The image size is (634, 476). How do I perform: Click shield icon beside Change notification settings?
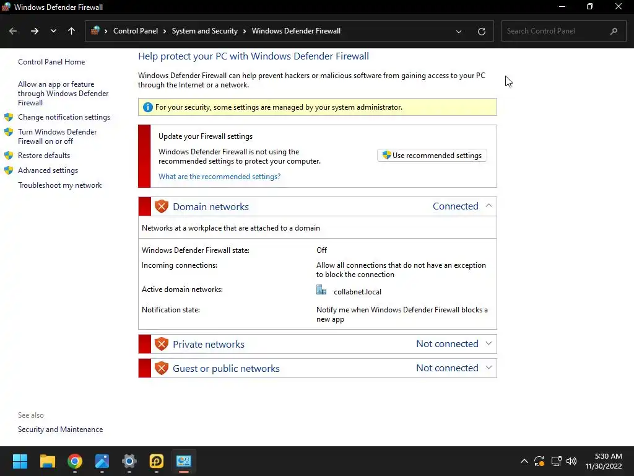(x=9, y=117)
